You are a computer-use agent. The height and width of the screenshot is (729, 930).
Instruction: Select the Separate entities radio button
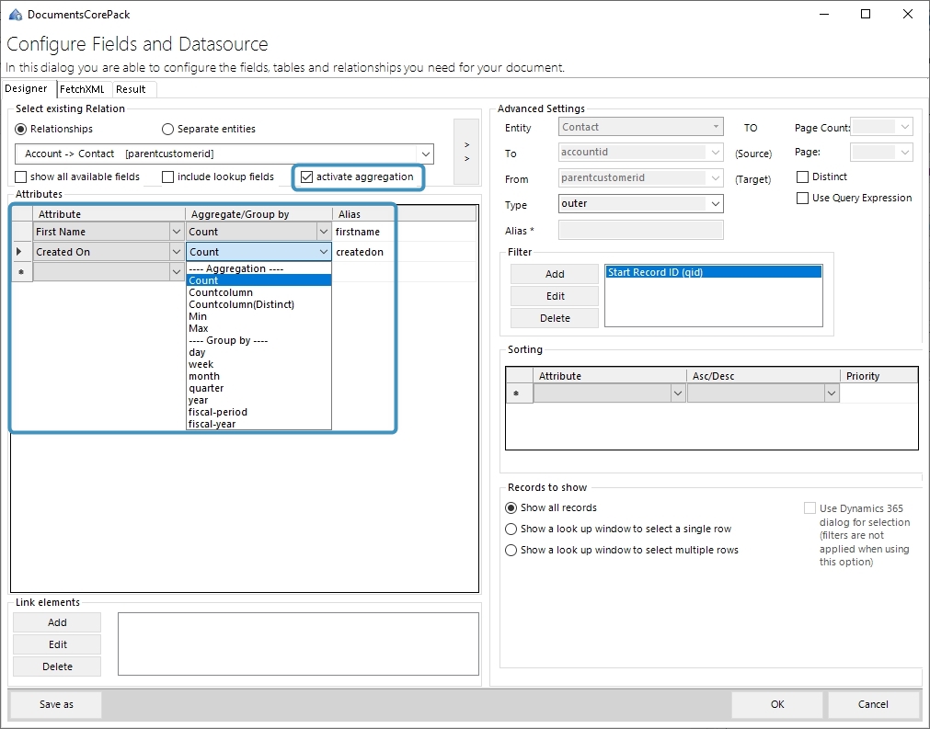point(167,129)
